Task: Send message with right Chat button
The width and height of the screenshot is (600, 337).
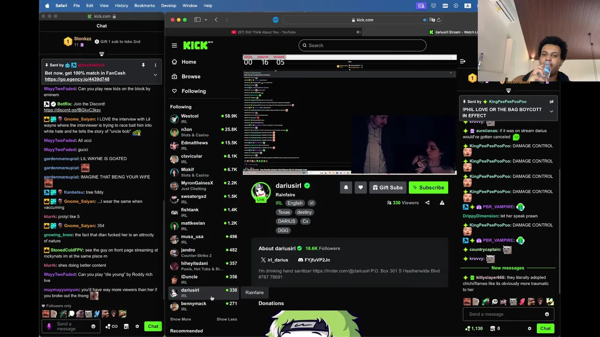Action: click(x=545, y=329)
